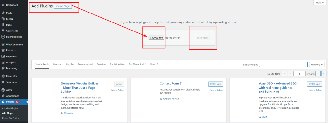Viewport: 328px width, 123px height.
Task: Switch to the Featured tab
Action: (58, 64)
